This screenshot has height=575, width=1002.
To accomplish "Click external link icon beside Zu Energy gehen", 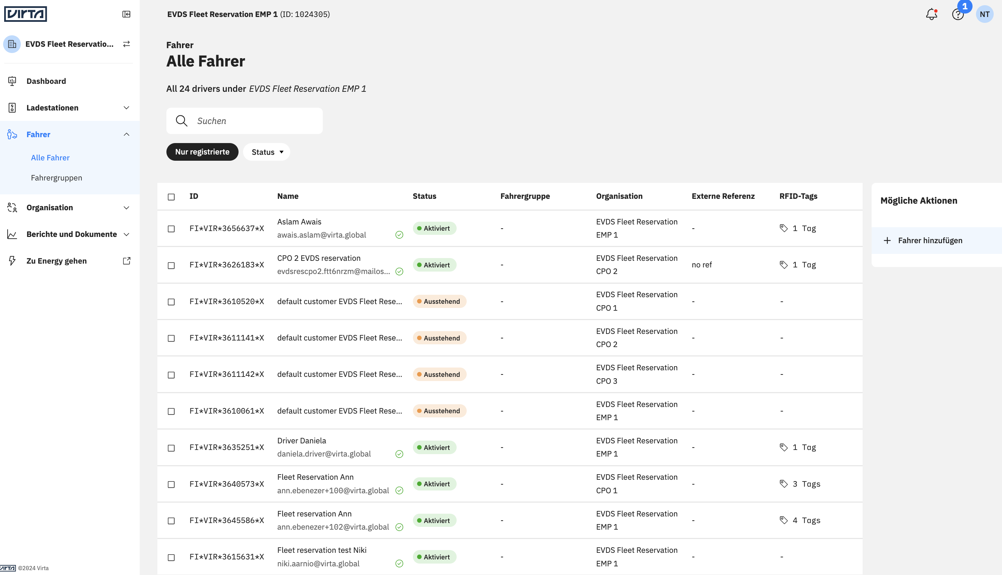I will (127, 260).
